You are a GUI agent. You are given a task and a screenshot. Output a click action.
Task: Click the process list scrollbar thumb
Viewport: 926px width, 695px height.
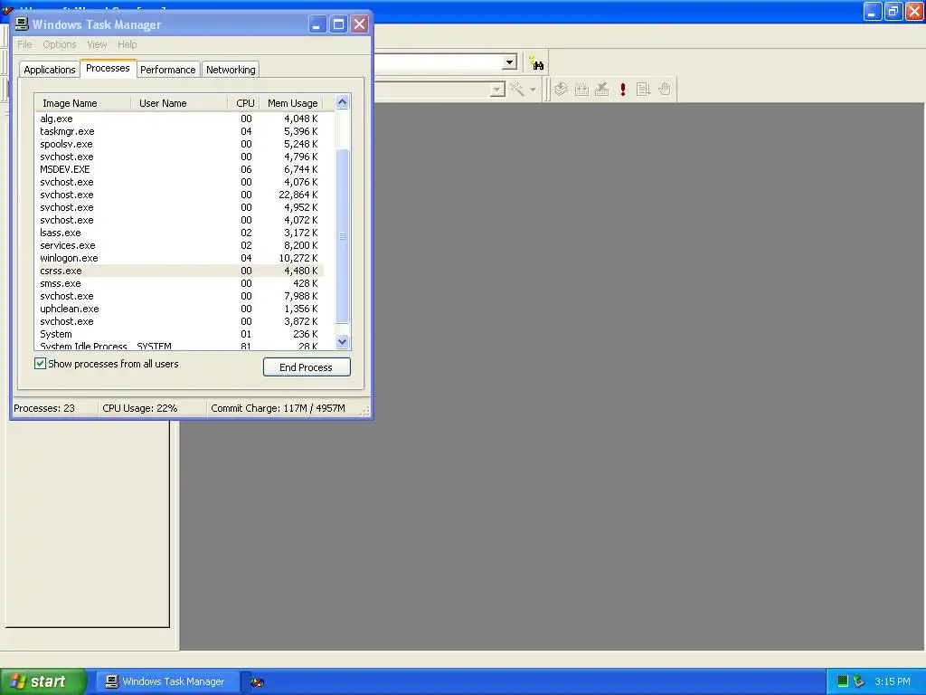tap(343, 236)
